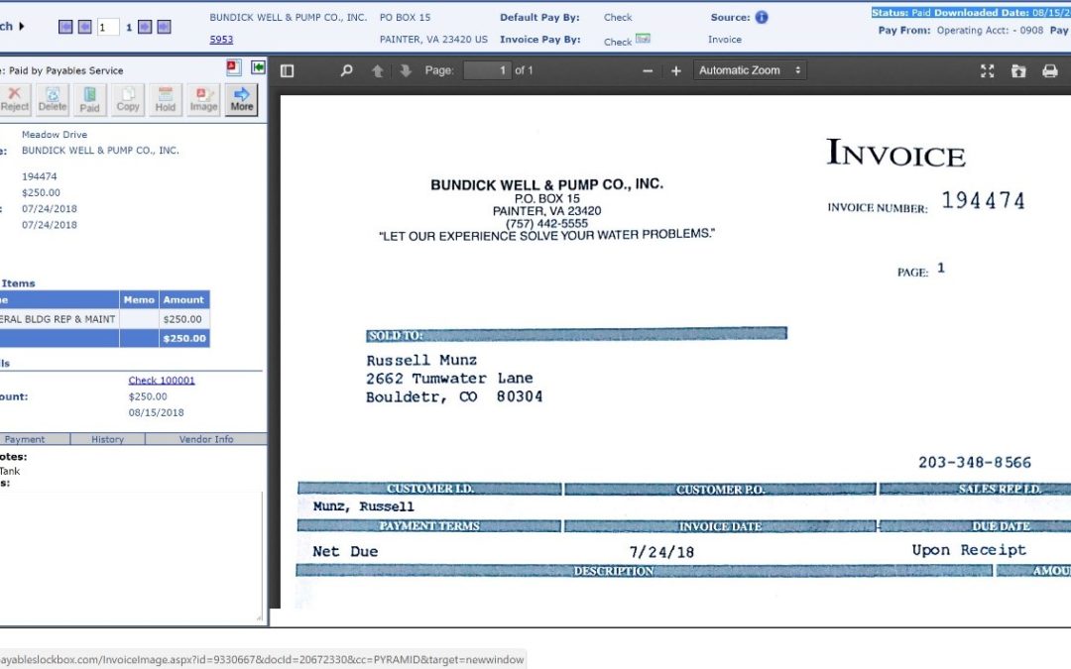Print the invoice document
The image size is (1071, 669).
(x=1050, y=70)
